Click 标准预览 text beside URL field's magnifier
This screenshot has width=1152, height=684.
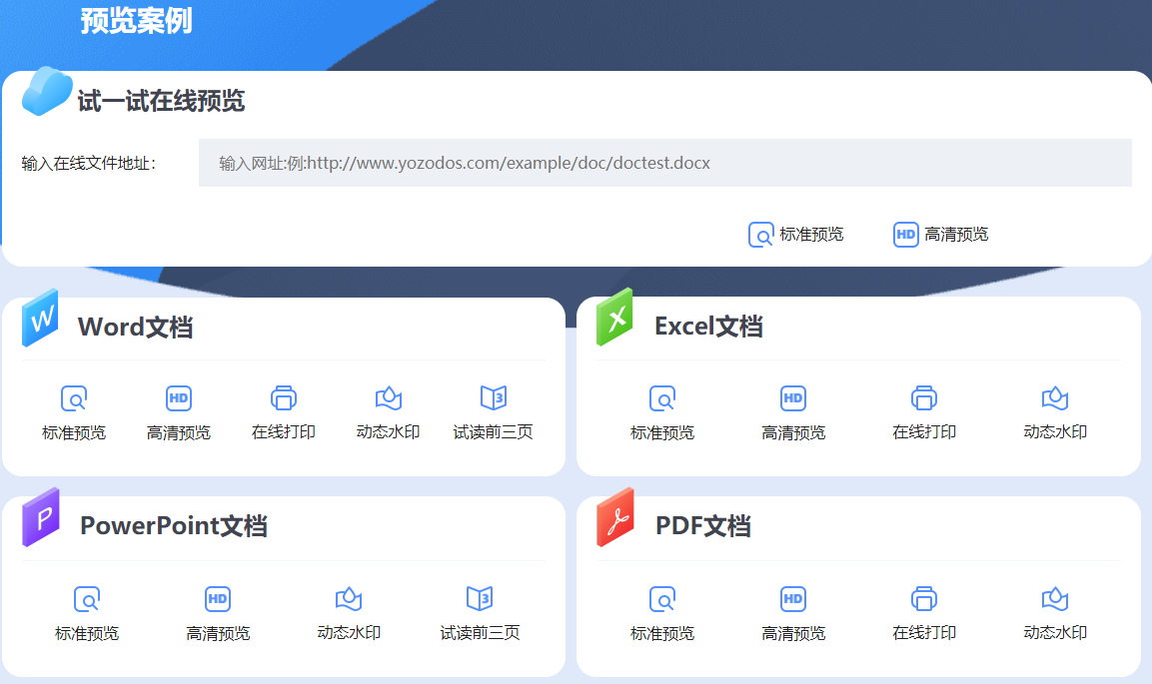coord(811,234)
